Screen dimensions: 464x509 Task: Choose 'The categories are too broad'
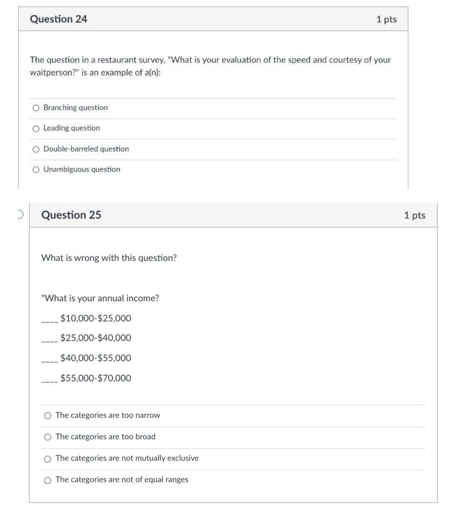(x=48, y=436)
